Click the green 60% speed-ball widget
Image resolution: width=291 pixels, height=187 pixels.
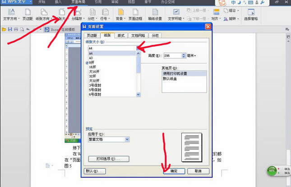[272, 170]
